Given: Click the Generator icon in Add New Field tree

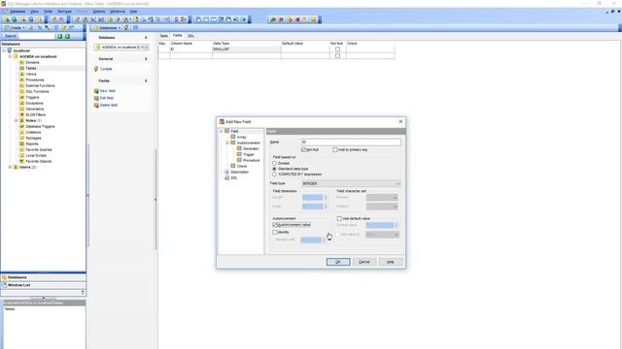Looking at the screenshot, I should point(239,148).
